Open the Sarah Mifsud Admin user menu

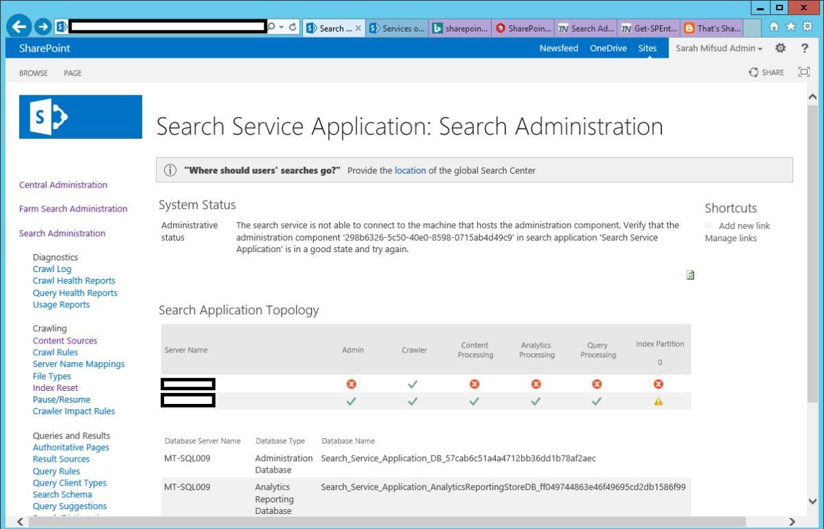(719, 48)
